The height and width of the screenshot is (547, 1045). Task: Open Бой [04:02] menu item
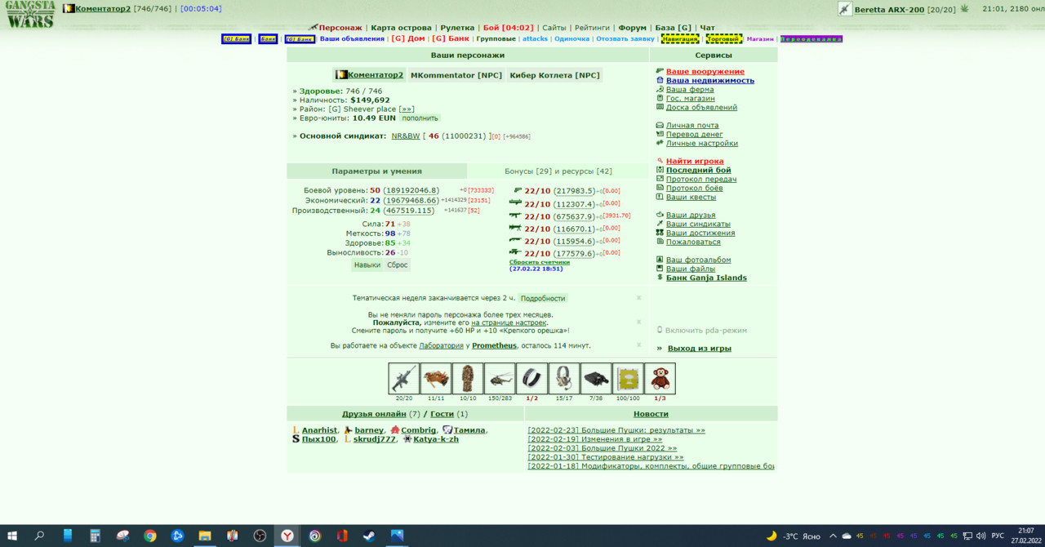tap(508, 27)
